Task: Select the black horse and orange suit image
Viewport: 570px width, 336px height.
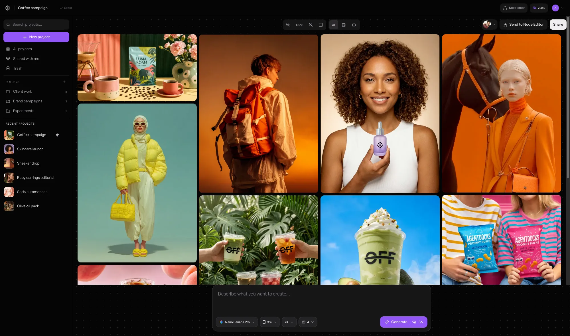Action: [x=502, y=114]
